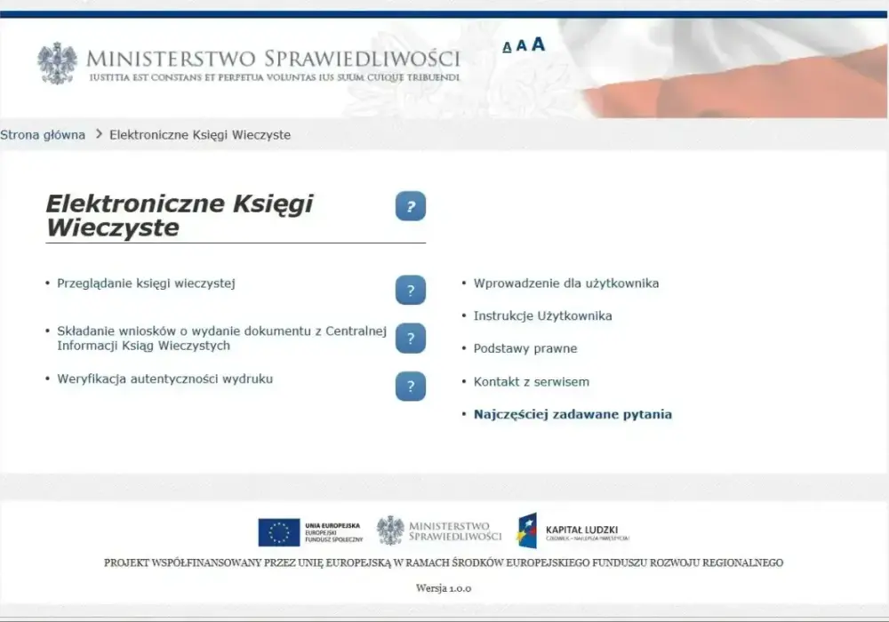The image size is (889, 622).
Task: Select the largest font size A
Action: pos(538,44)
